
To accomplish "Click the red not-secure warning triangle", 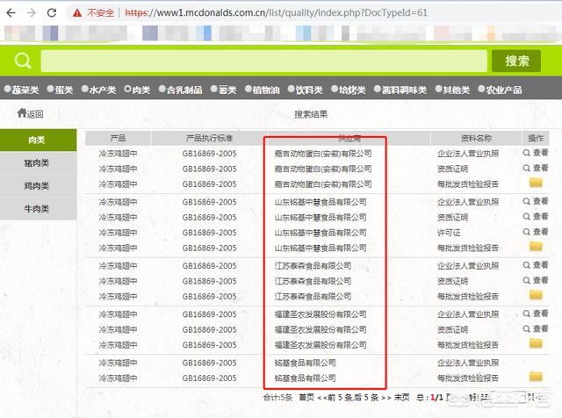I will tap(77, 13).
